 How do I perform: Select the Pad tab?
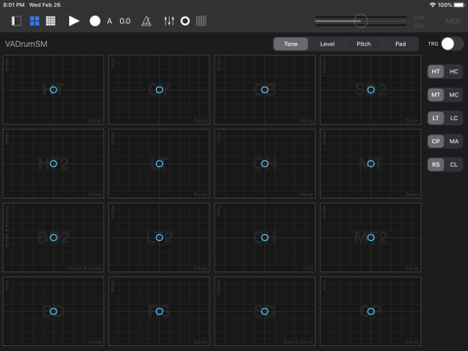pyautogui.click(x=401, y=44)
